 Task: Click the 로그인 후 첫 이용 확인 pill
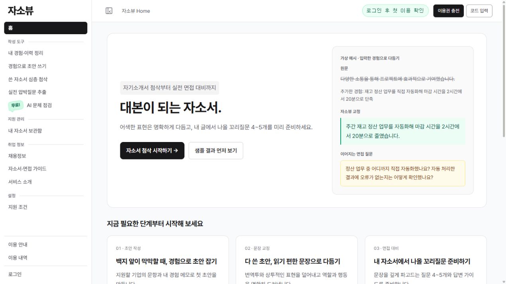(x=395, y=11)
